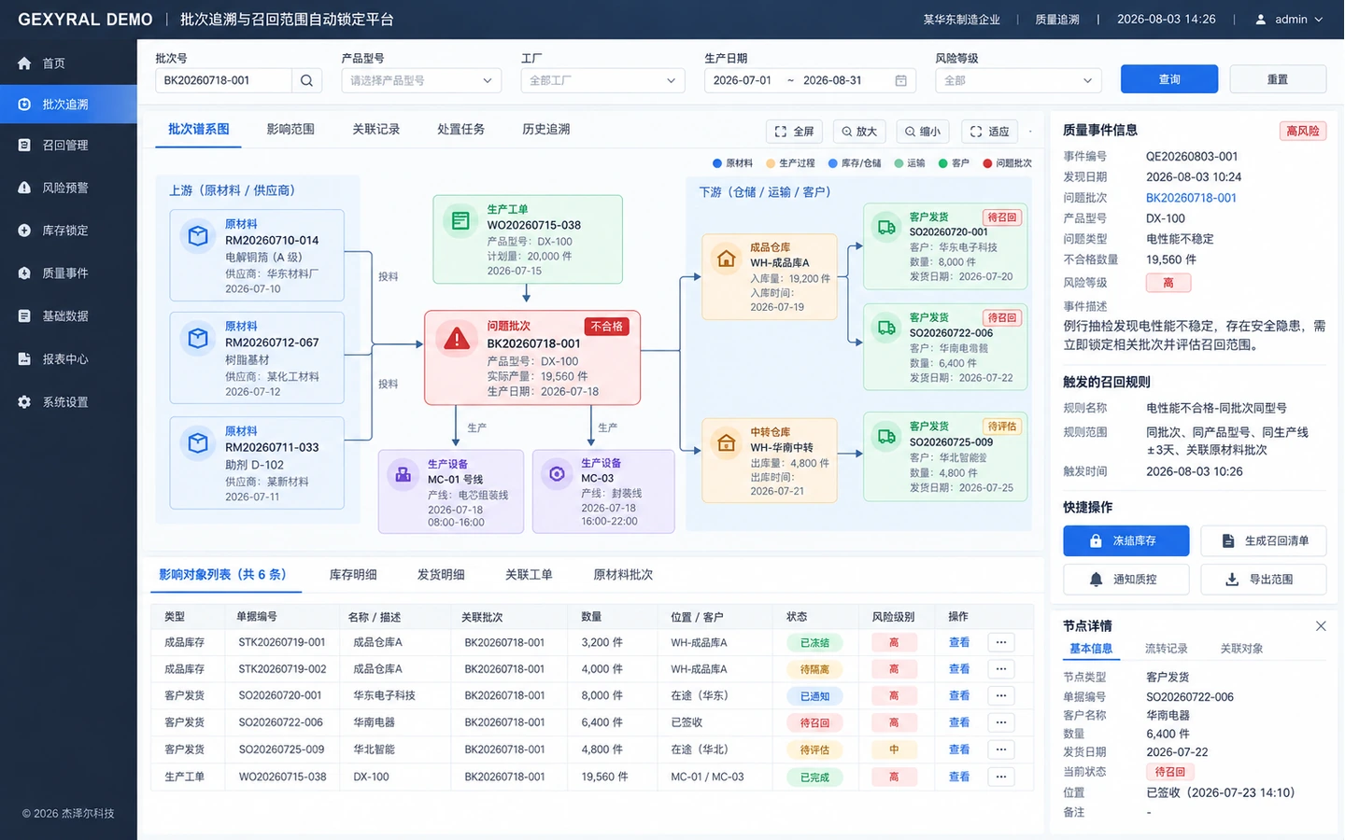Open 库存锁定 inventory lock in sidebar

[x=68, y=231]
